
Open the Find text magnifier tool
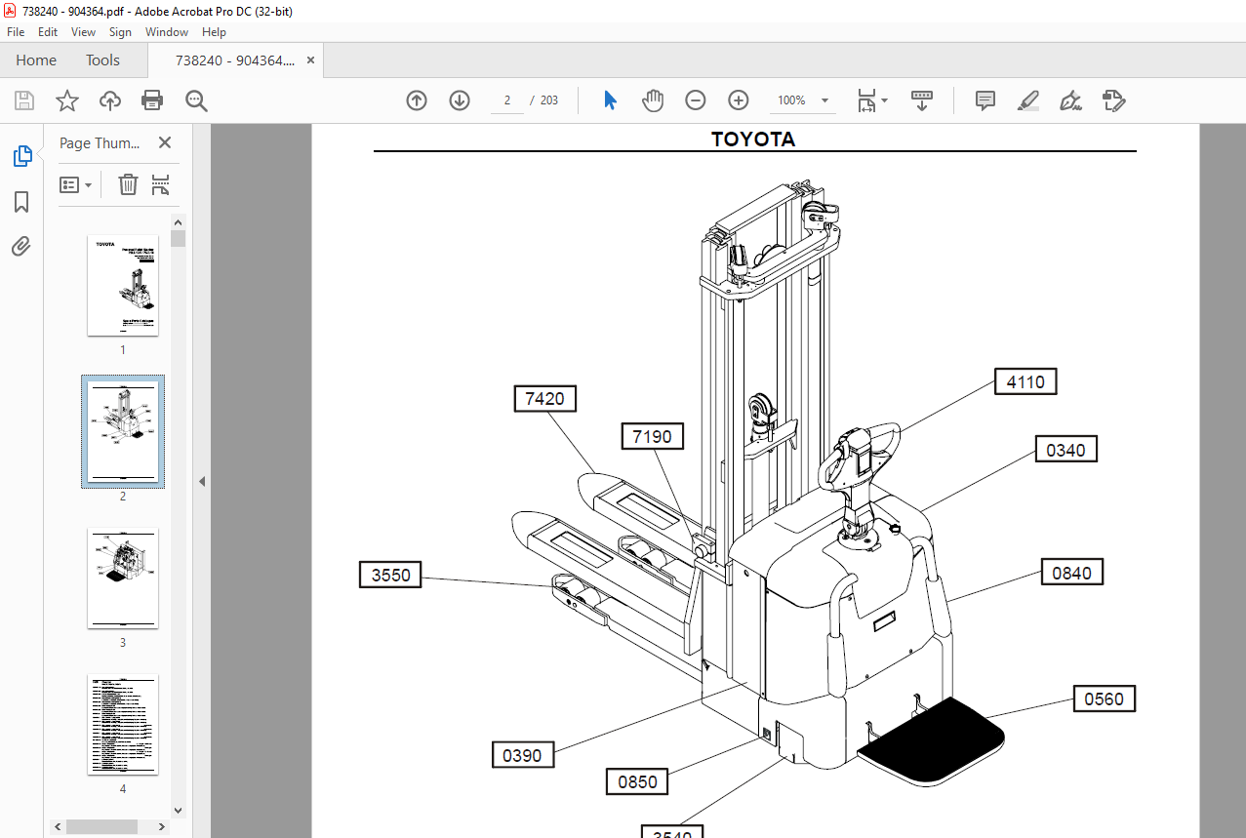pos(197,100)
